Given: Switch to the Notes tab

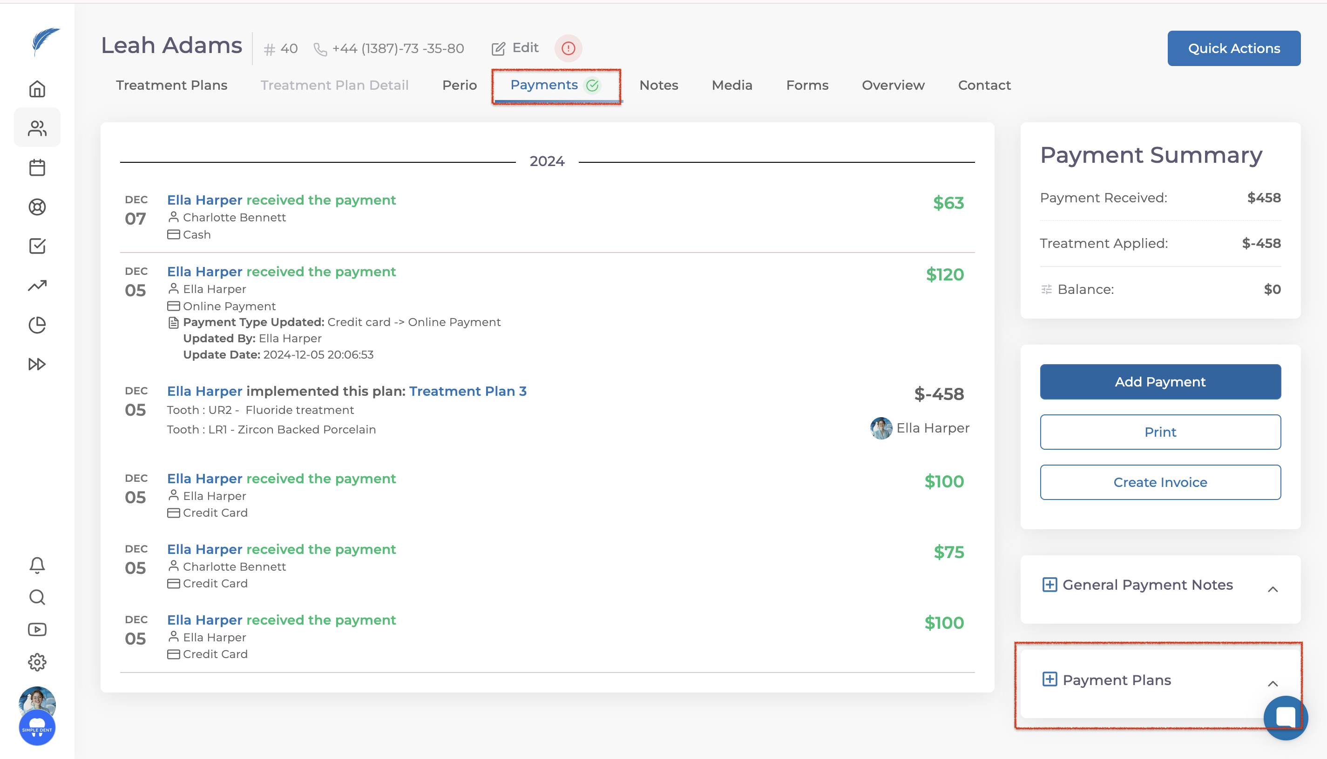Looking at the screenshot, I should pos(658,85).
